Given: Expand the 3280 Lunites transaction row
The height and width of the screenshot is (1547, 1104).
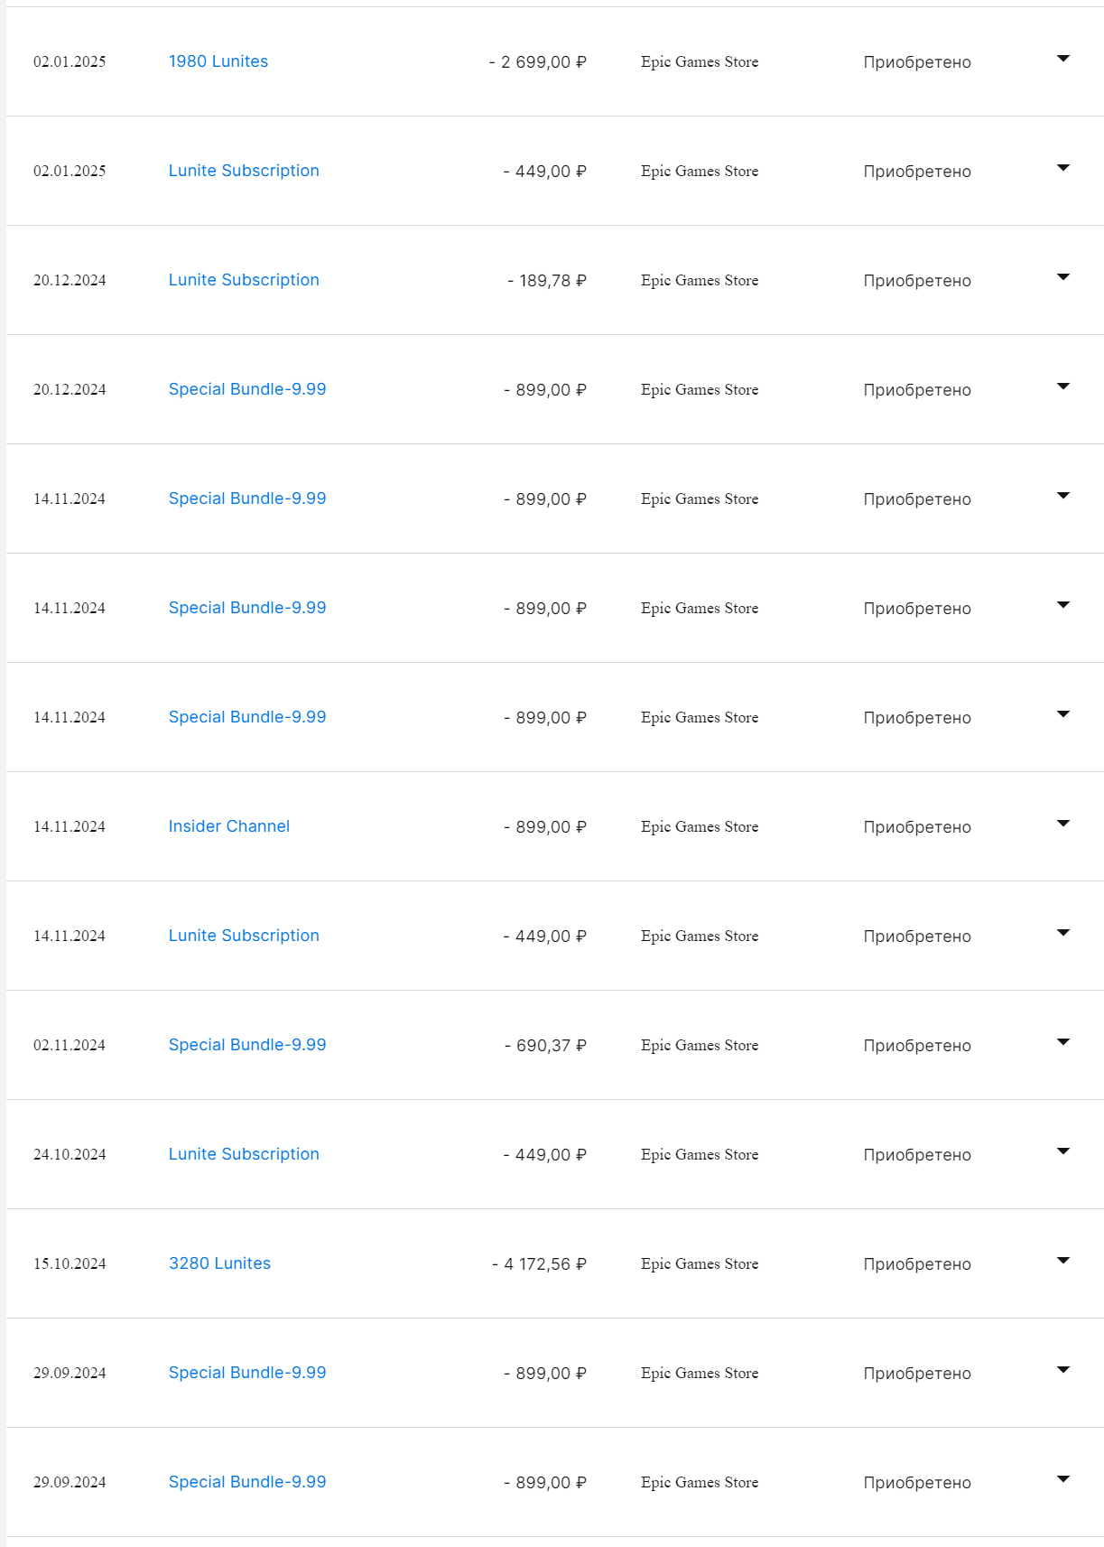Looking at the screenshot, I should (1063, 1261).
